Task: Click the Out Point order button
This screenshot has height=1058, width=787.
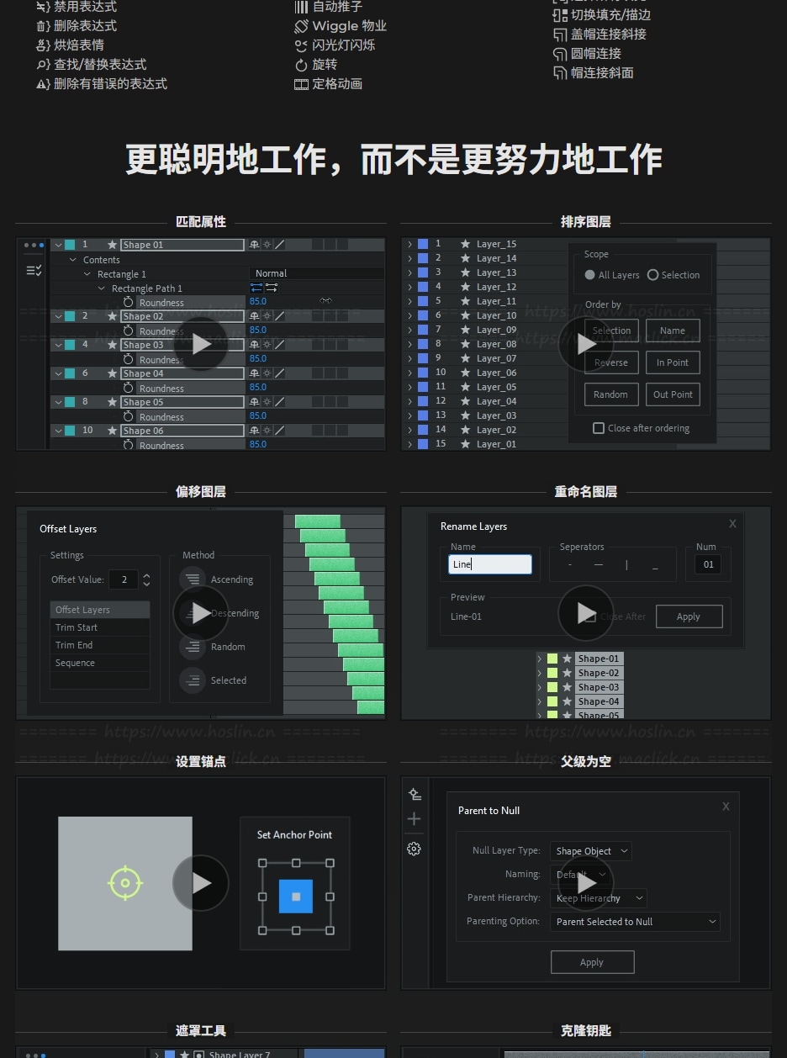Action: [x=673, y=394]
